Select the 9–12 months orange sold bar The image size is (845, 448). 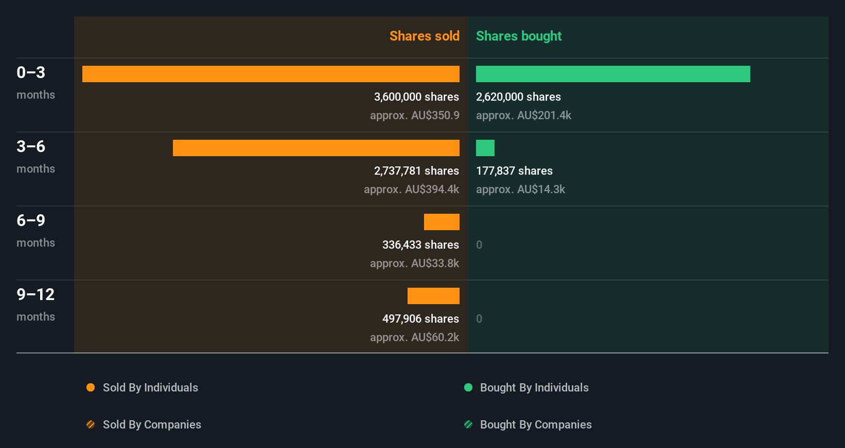pyautogui.click(x=433, y=296)
